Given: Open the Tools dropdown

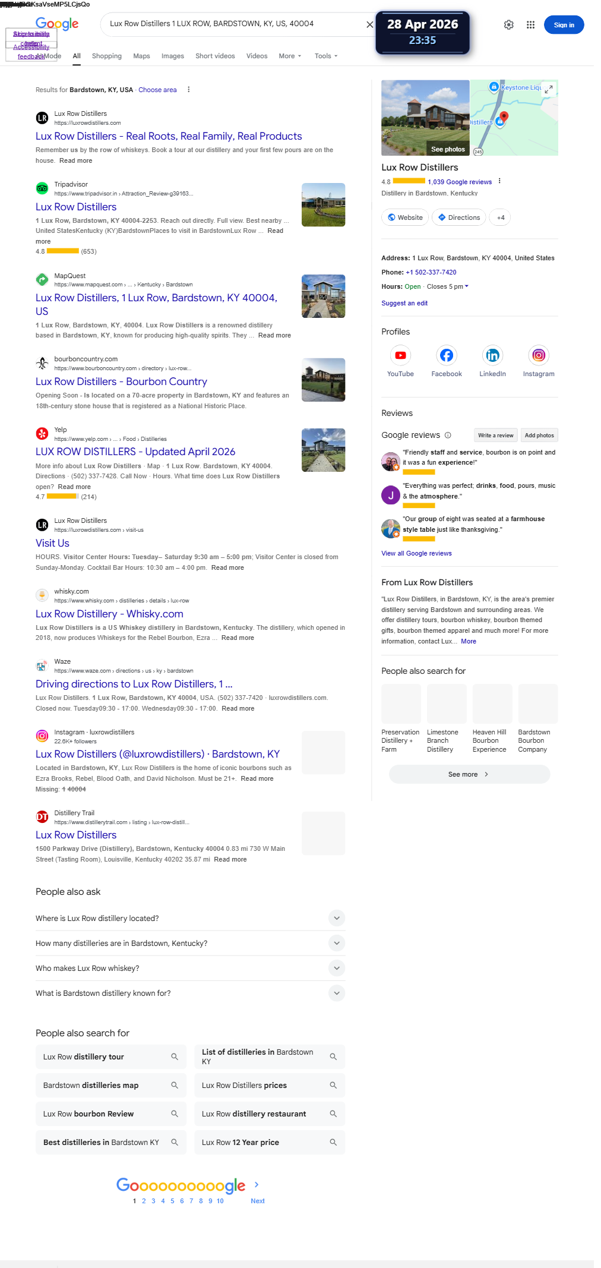Looking at the screenshot, I should [326, 56].
